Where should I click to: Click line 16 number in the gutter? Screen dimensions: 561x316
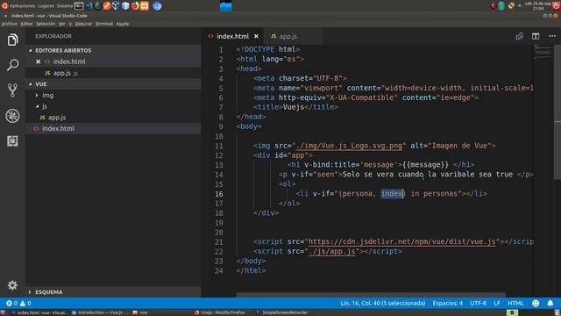(x=218, y=194)
